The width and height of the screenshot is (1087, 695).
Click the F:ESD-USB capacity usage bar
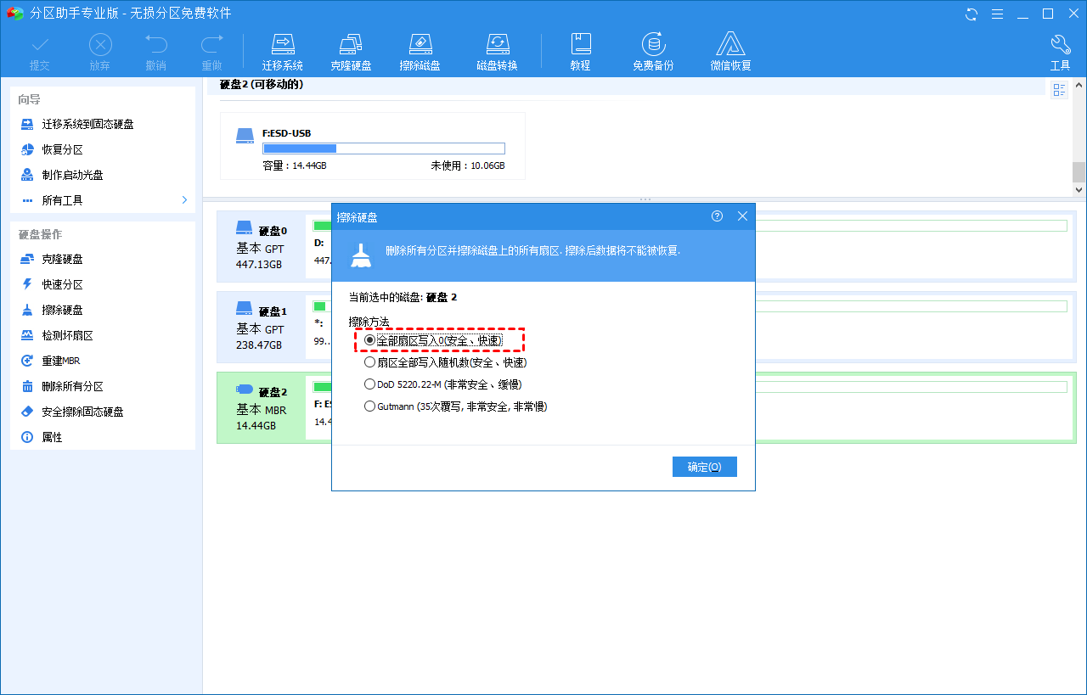(x=384, y=149)
